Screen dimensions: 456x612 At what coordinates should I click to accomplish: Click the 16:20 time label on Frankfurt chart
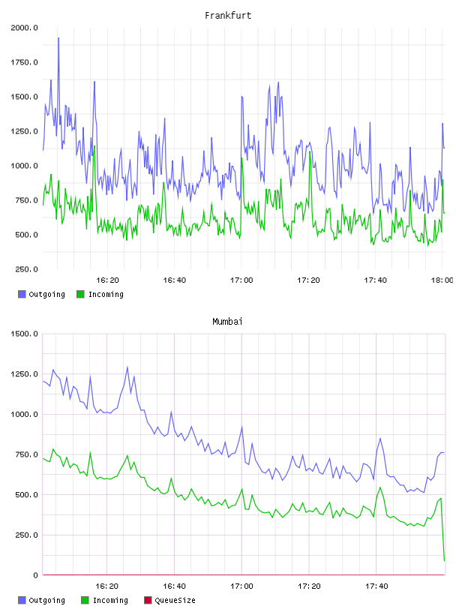(x=107, y=280)
